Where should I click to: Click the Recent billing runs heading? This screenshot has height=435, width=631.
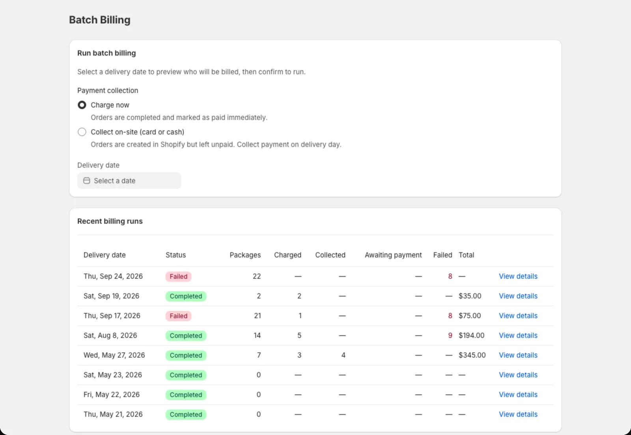tap(110, 221)
